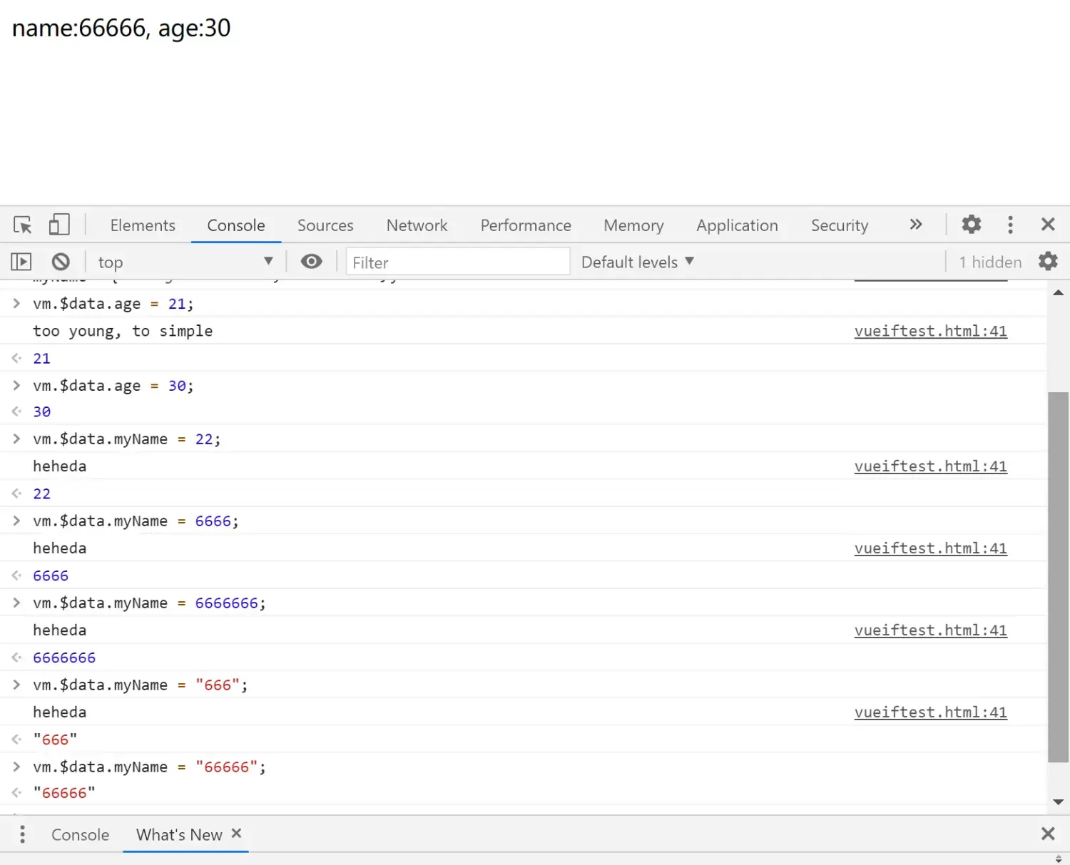Toggle the device toolbar icon
Screen dimensions: 1070x865
[x=59, y=225]
